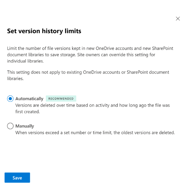Click the Save button
185x186 pixels.
[17, 177]
